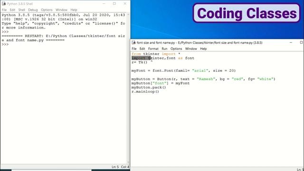
Task: Click 'myButton["font"] = myFont' line
Action: [x=161, y=83]
